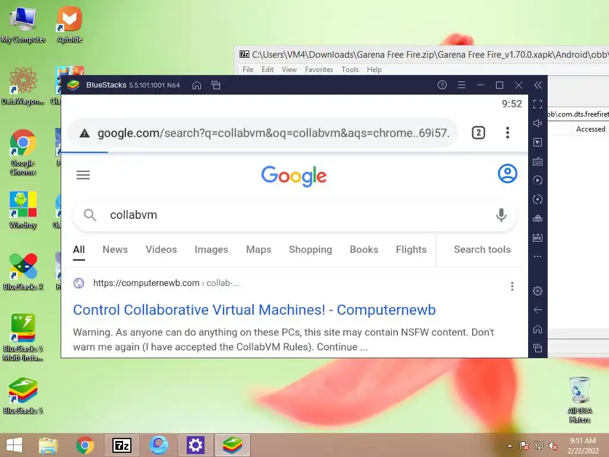Screen dimensions: 609x457
Task: Open File Explorer from taskbar
Action: pos(48,445)
